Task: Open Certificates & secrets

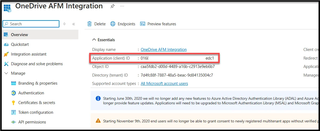Action: click(x=37, y=103)
